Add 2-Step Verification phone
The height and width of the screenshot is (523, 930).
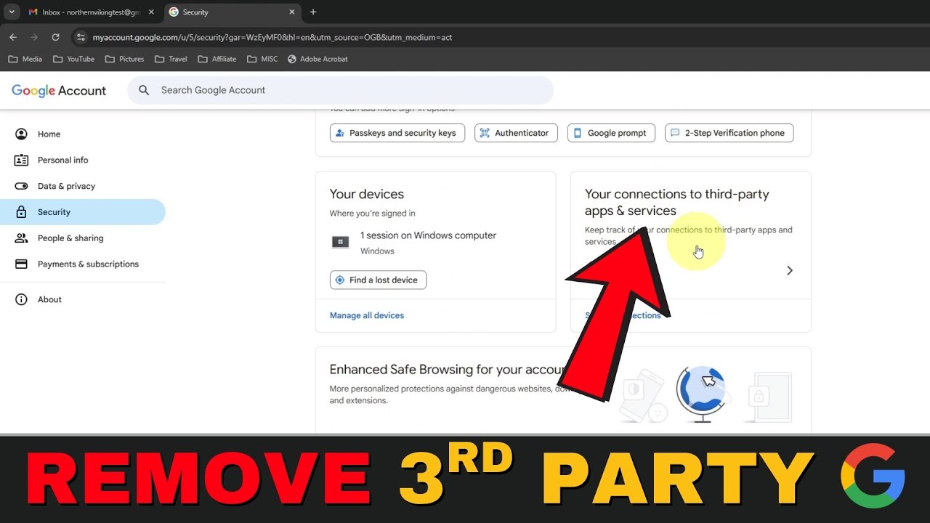(x=729, y=133)
